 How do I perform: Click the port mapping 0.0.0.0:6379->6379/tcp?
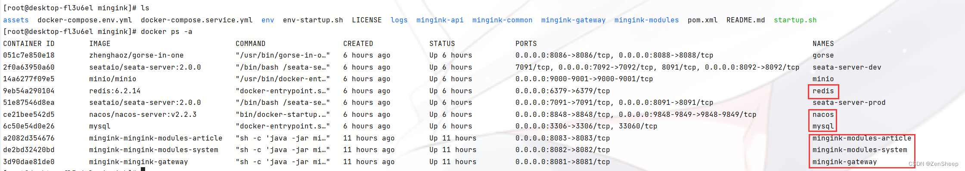pyautogui.click(x=562, y=91)
